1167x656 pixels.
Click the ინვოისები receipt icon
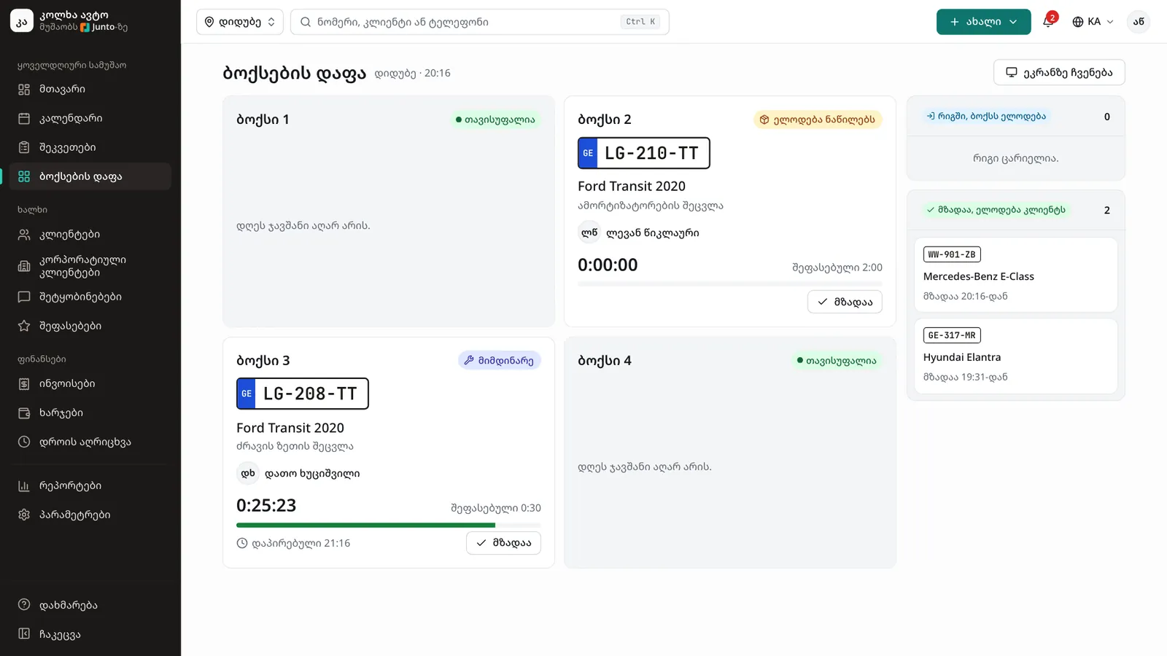[x=24, y=383]
